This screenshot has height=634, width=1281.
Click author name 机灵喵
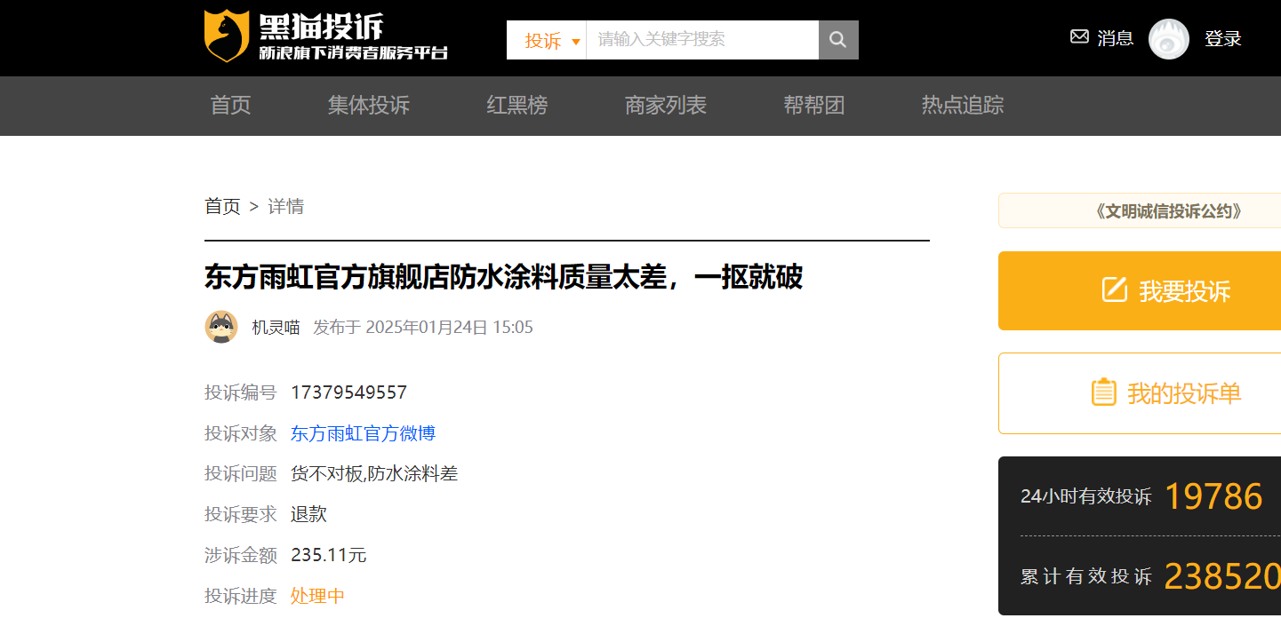276,328
